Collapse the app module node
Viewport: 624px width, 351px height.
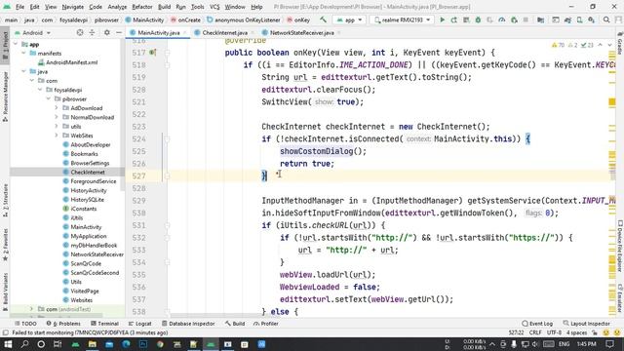pos(16,44)
